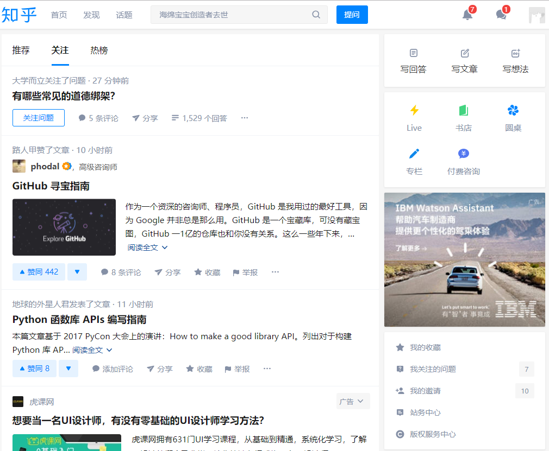Open the 话题 menu item
Screen dimensions: 549x451
click(x=124, y=15)
